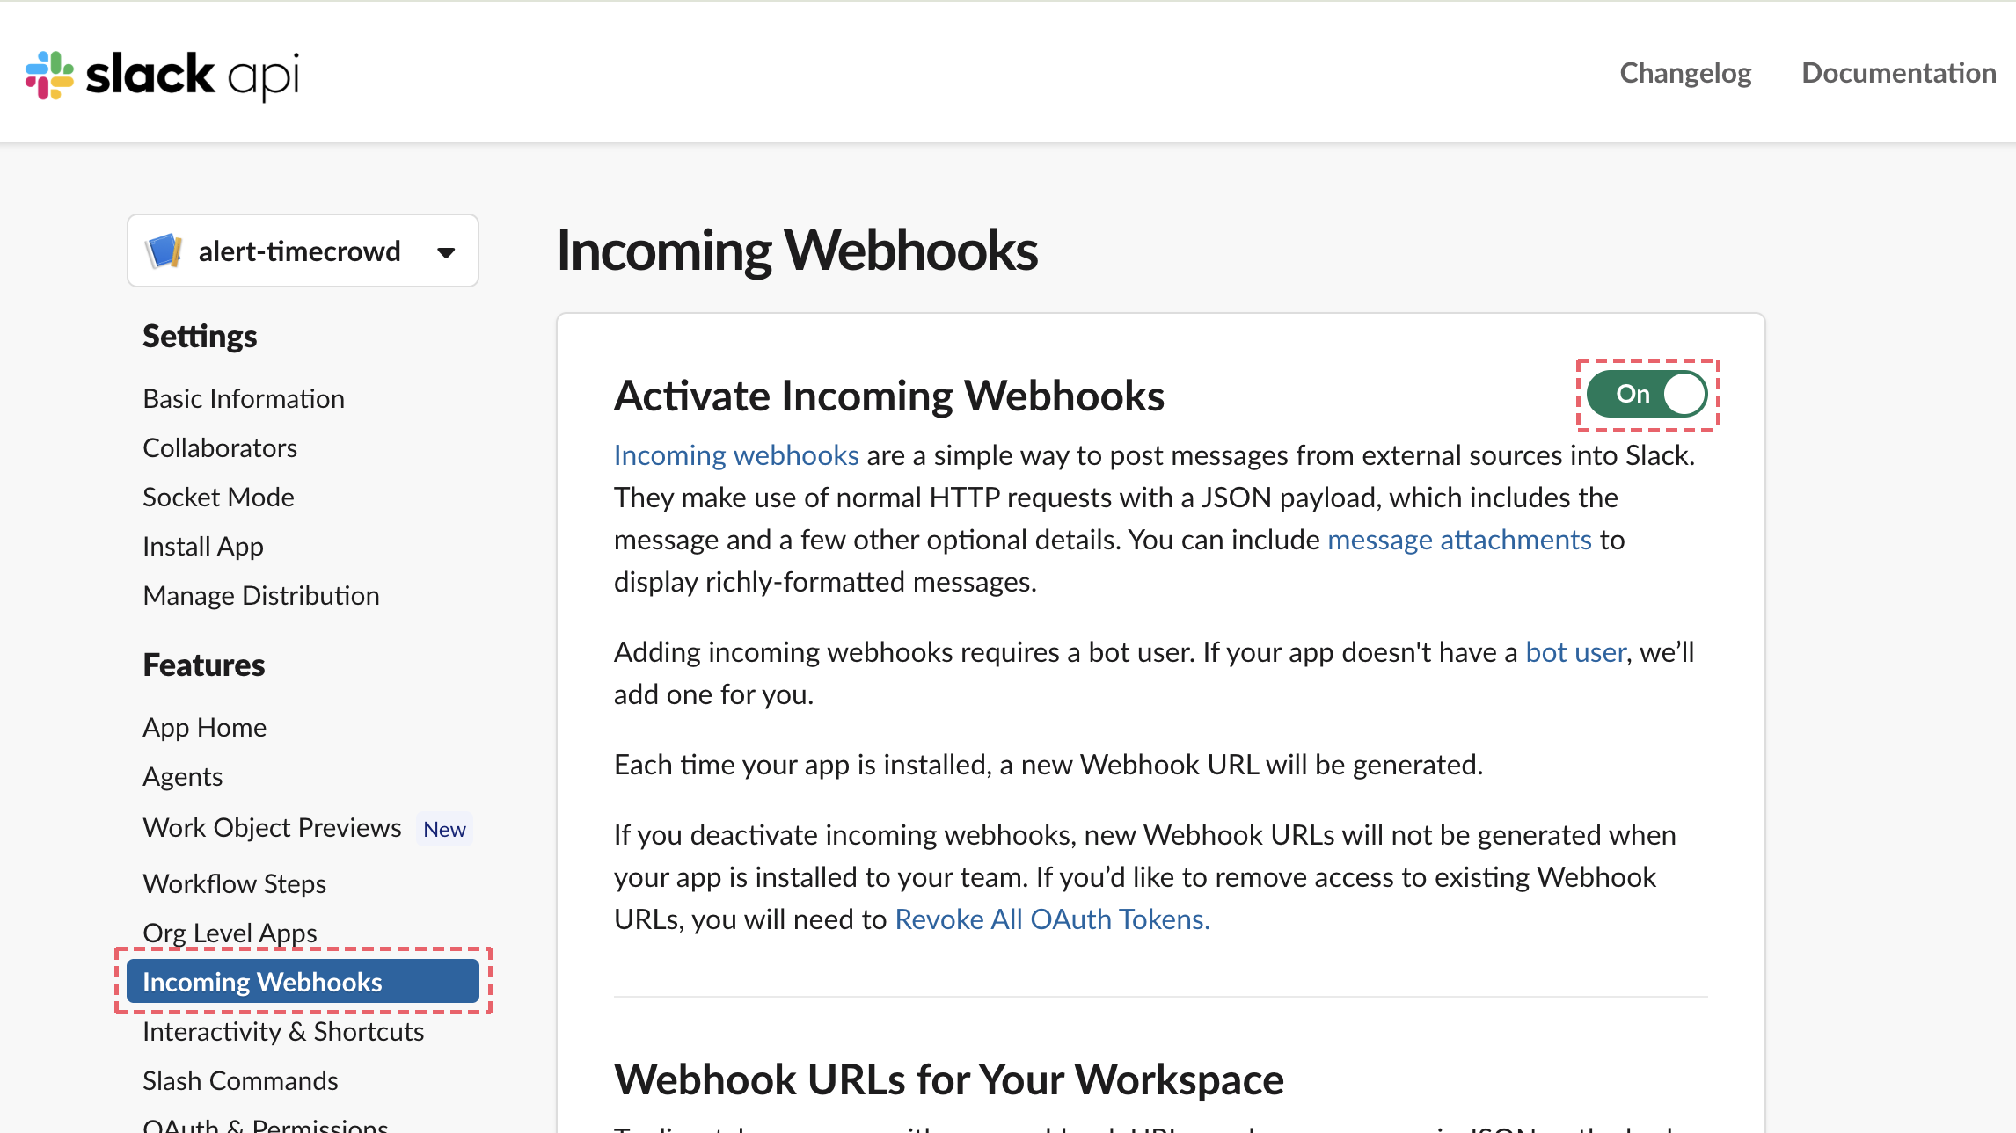
Task: Click the Activate Incoming Webhooks heading
Action: 889,396
